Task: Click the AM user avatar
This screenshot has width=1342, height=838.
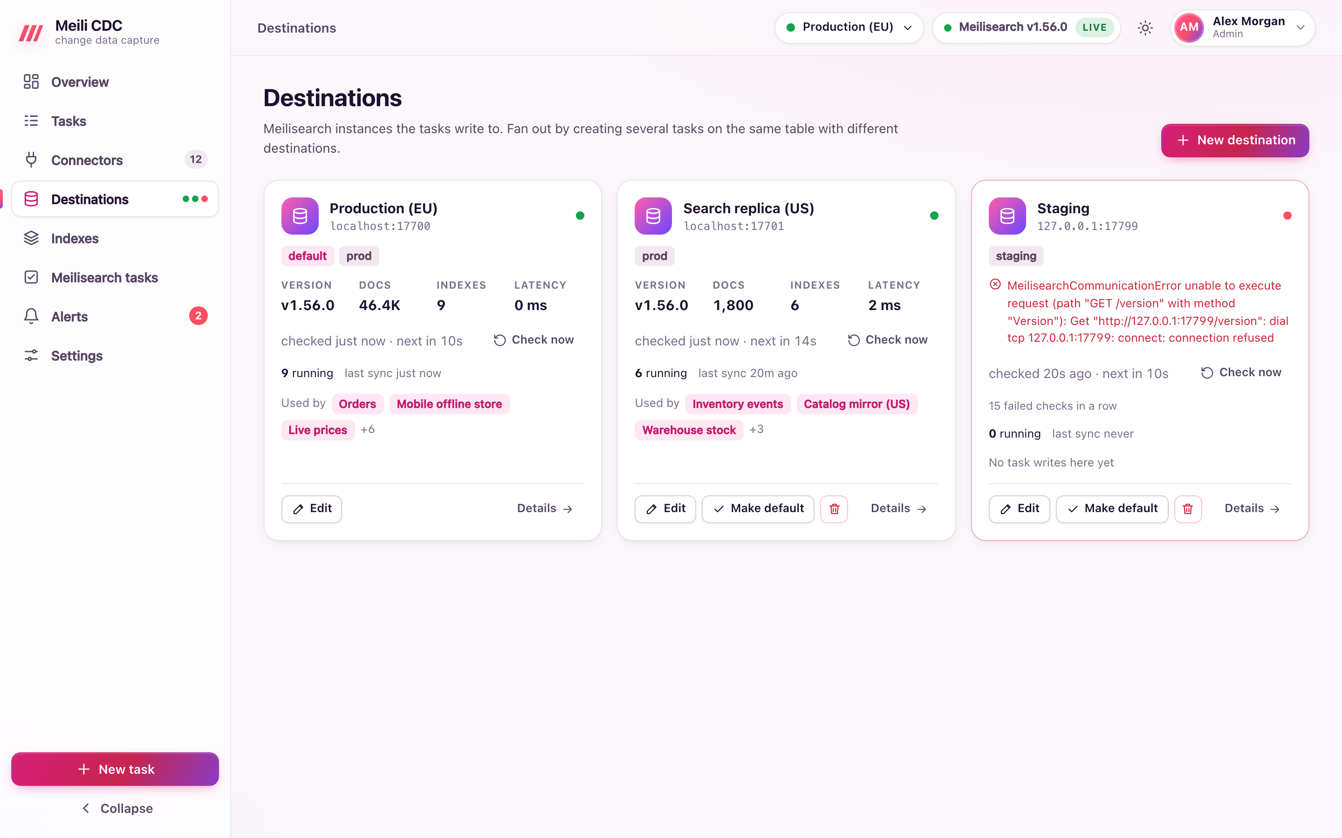Action: [1189, 28]
